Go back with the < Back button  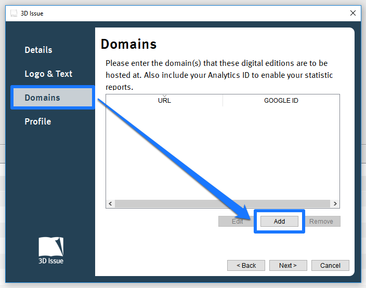[x=246, y=265]
